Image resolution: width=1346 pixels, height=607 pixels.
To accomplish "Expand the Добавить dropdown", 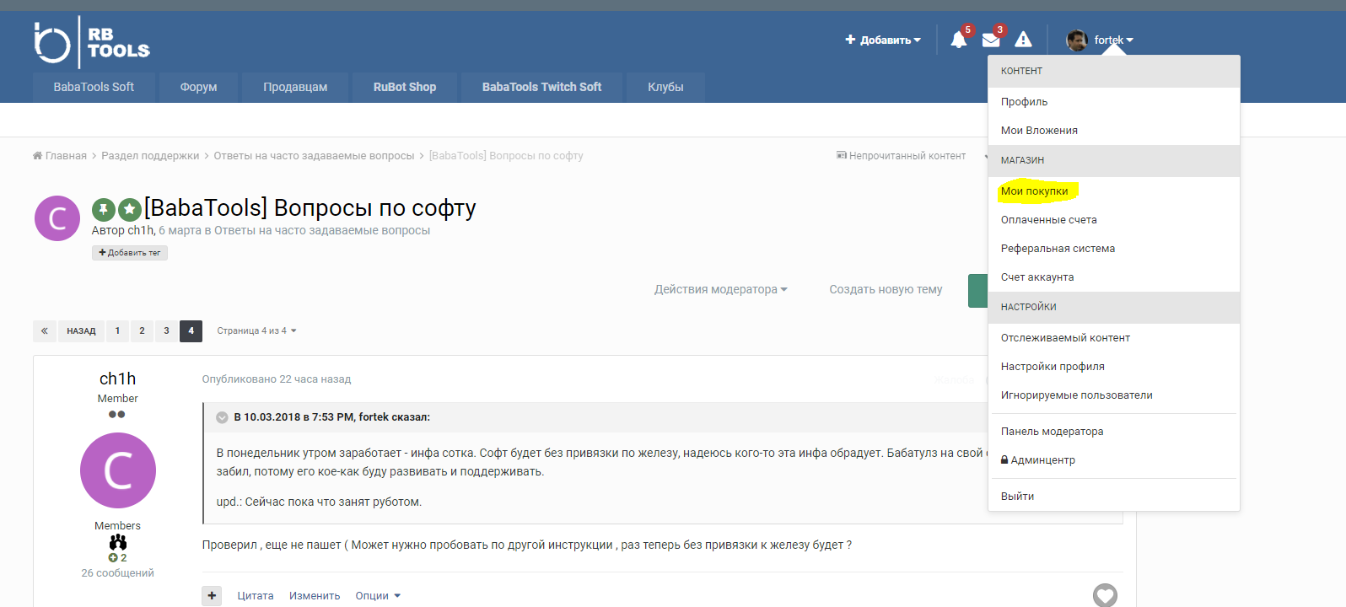I will 883,40.
